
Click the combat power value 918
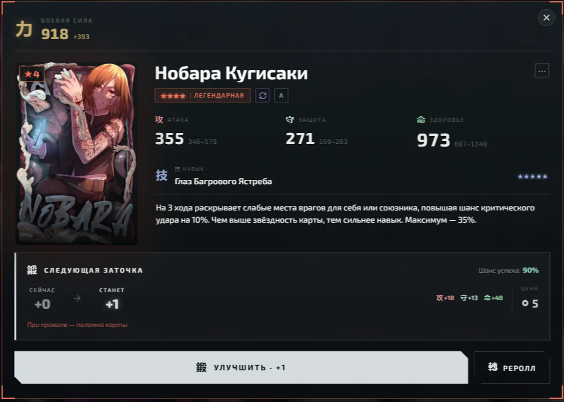click(x=55, y=34)
